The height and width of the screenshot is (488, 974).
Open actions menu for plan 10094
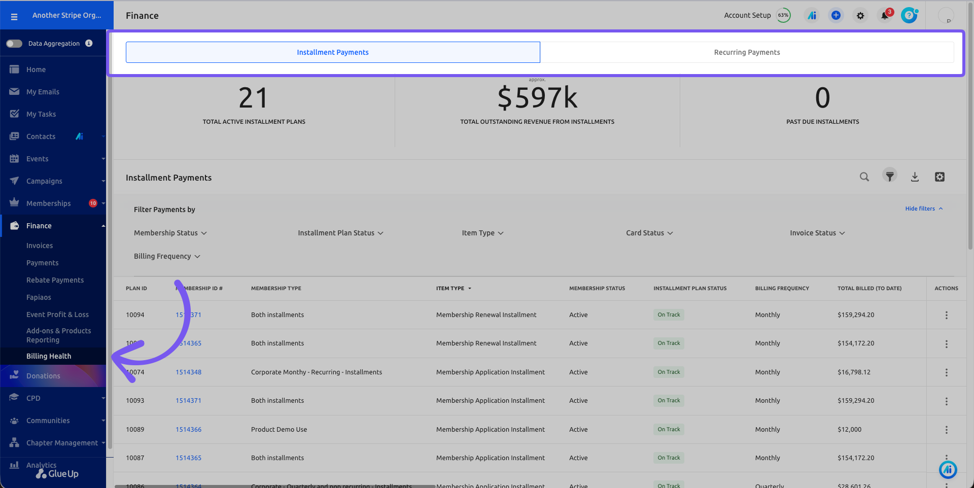coord(946,315)
